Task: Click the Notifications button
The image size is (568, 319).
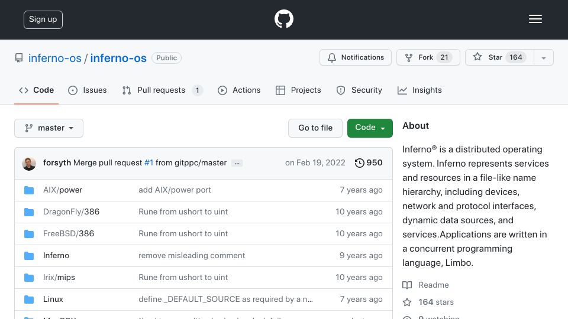Action: click(x=356, y=57)
